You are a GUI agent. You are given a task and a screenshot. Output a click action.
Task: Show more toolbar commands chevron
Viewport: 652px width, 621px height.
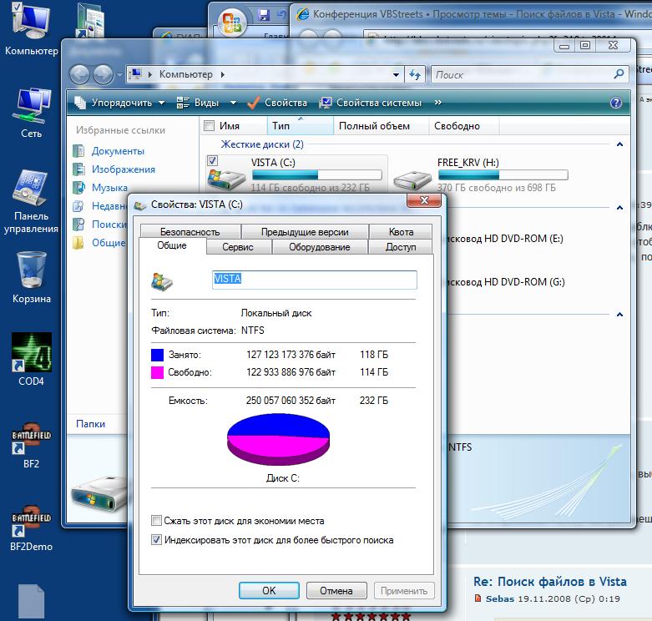pyautogui.click(x=437, y=103)
